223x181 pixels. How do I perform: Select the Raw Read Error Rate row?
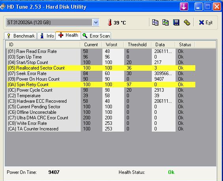click(x=101, y=51)
